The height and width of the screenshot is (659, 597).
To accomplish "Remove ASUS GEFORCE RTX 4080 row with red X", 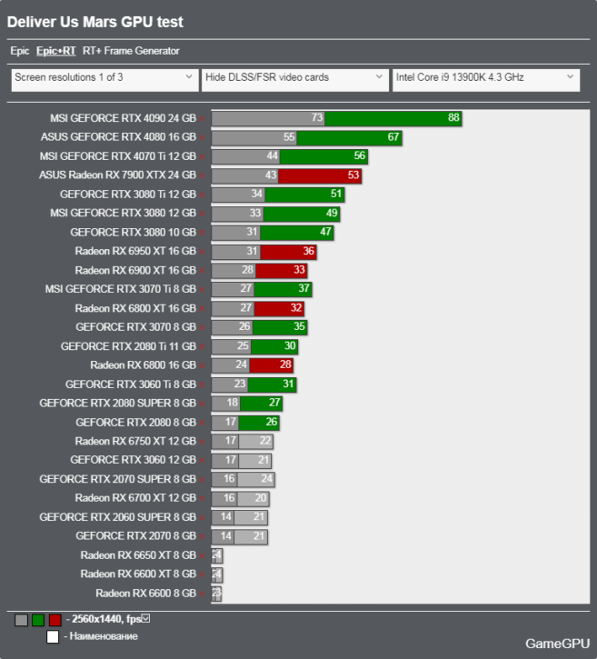I will [203, 138].
